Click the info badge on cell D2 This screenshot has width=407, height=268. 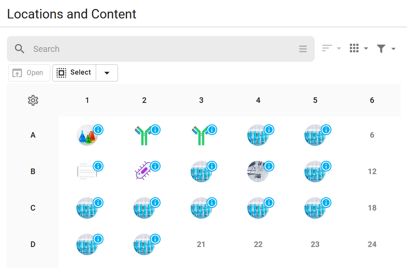point(155,239)
